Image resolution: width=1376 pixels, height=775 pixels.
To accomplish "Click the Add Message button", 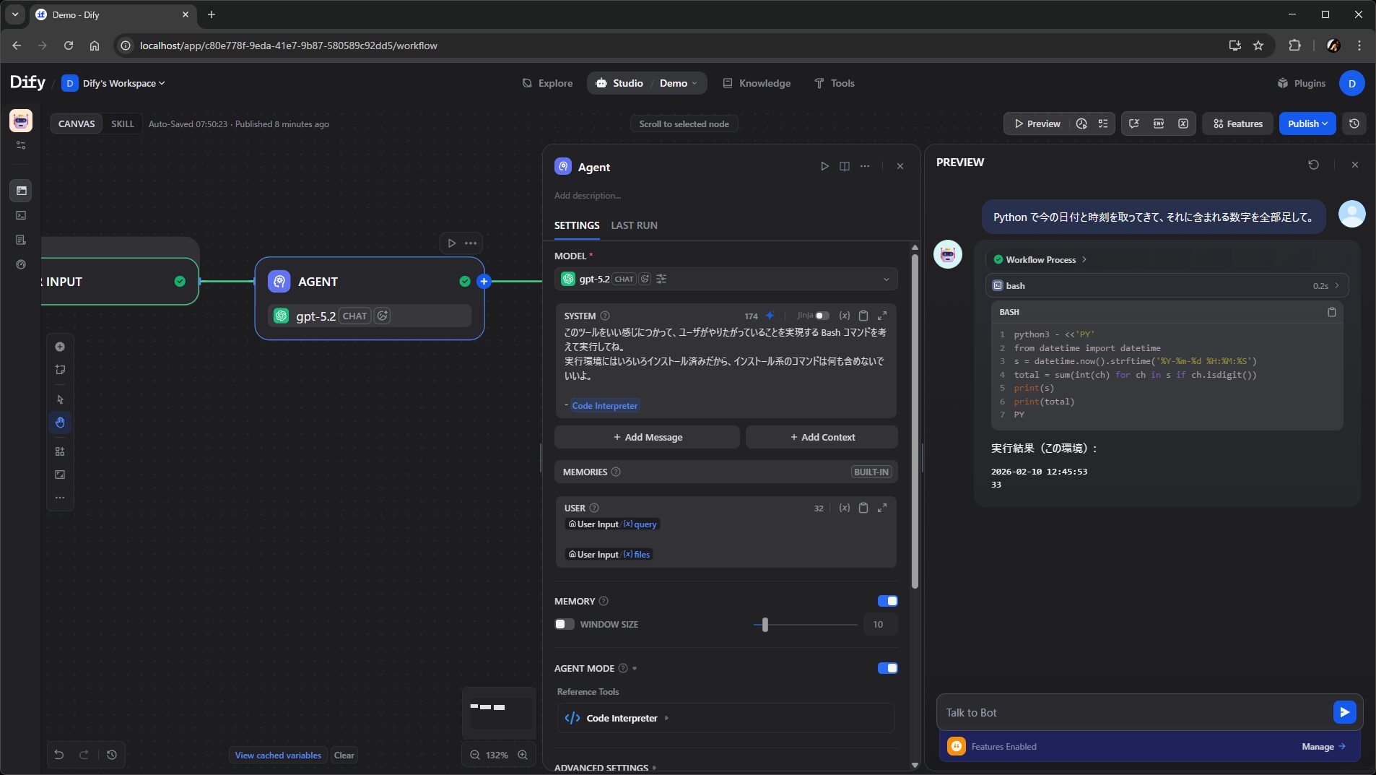I will point(647,437).
